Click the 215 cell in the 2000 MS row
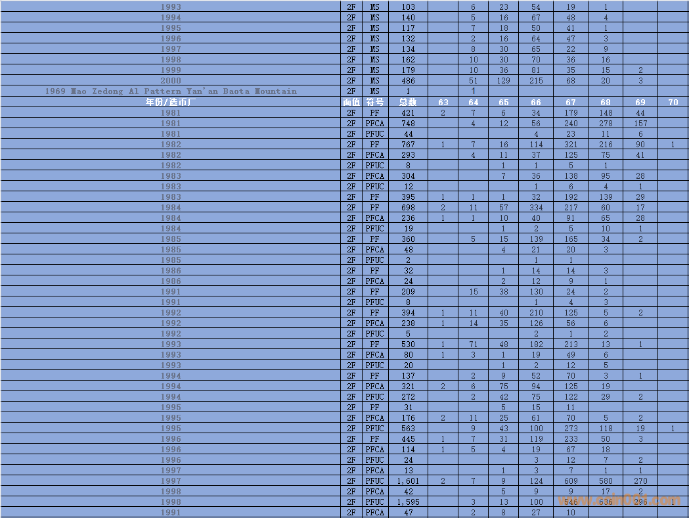This screenshot has width=689, height=518. click(x=536, y=81)
